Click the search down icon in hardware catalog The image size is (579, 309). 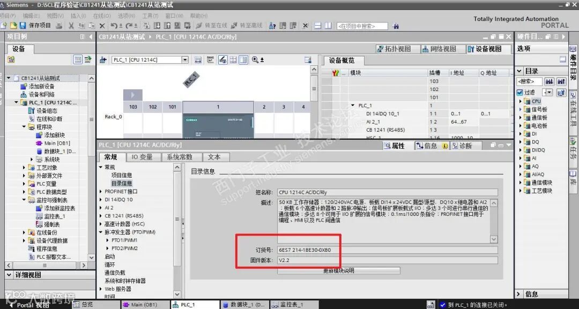click(x=549, y=81)
